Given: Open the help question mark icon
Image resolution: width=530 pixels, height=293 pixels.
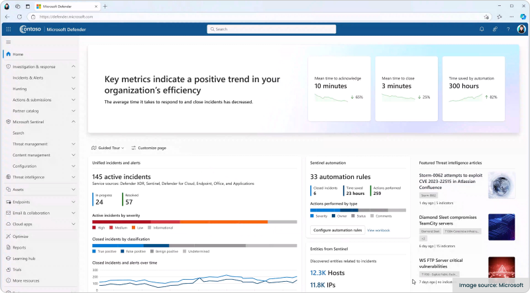Looking at the screenshot, I should (x=508, y=29).
